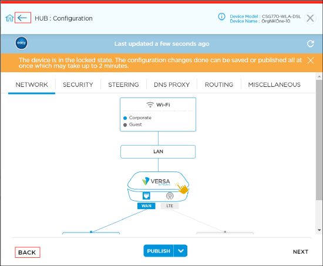Select the LTE label
The height and width of the screenshot is (266, 323).
pyautogui.click(x=170, y=206)
